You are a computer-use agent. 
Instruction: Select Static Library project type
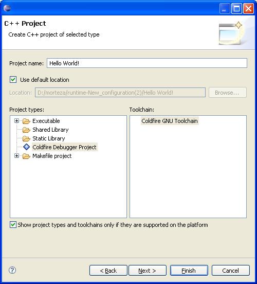pyautogui.click(x=49, y=138)
